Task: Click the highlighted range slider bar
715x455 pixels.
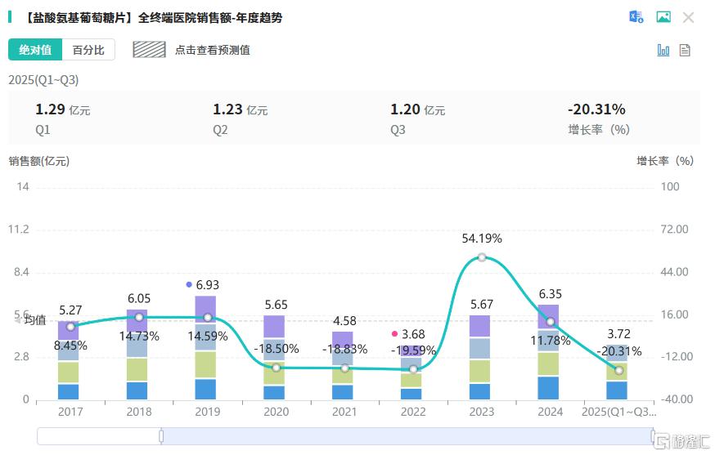Action: (407, 436)
